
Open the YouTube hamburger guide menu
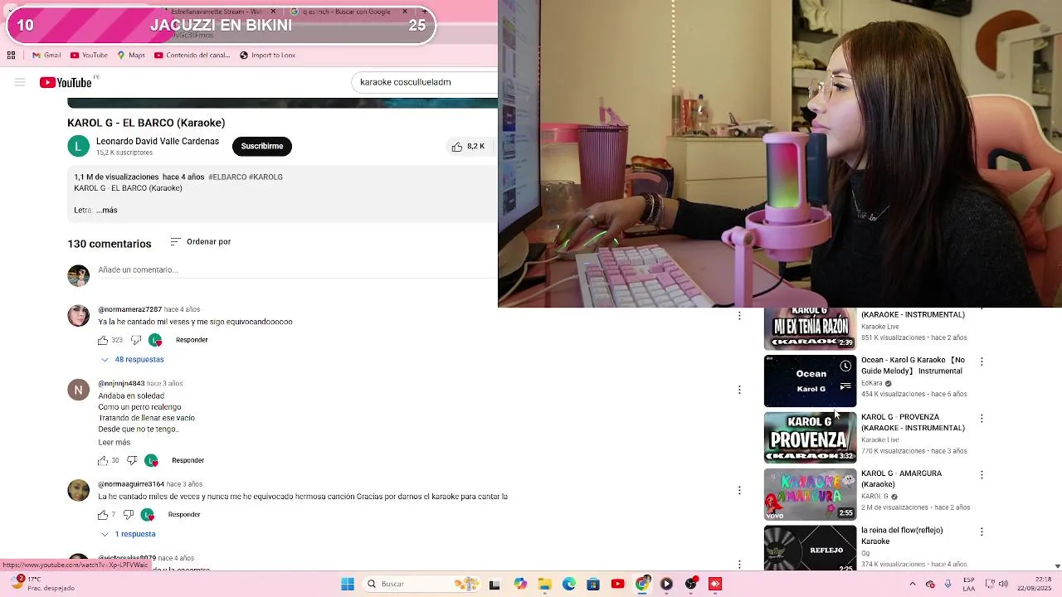click(20, 82)
